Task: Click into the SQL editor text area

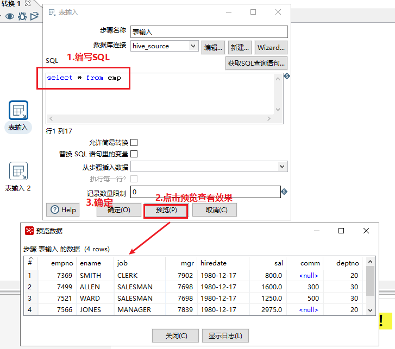Action: tap(160, 94)
